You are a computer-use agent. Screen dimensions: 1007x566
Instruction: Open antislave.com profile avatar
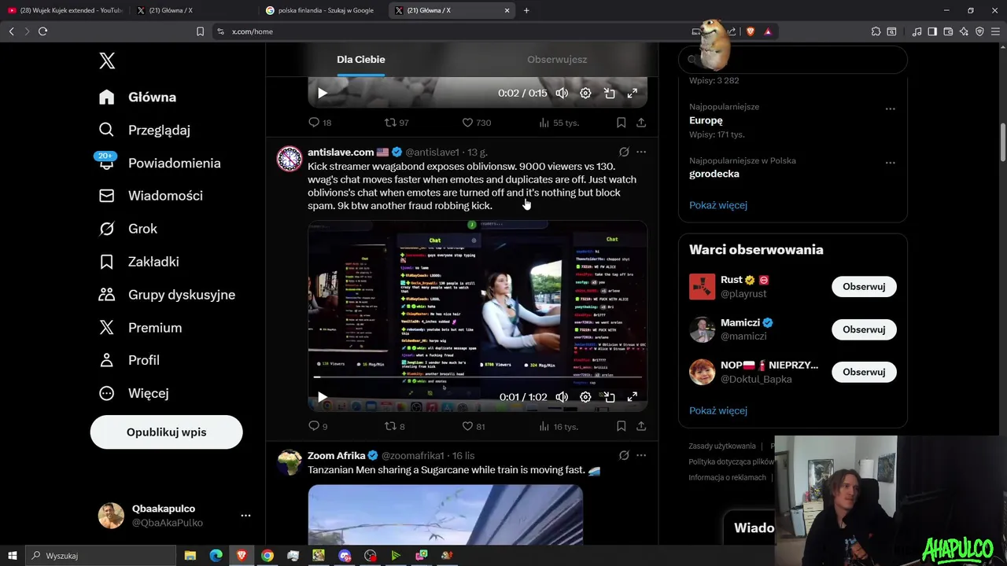tap(290, 159)
